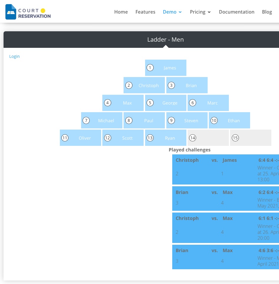Image resolution: width=279 pixels, height=284 pixels.
Task: Open the Home menu item
Action: (121, 12)
